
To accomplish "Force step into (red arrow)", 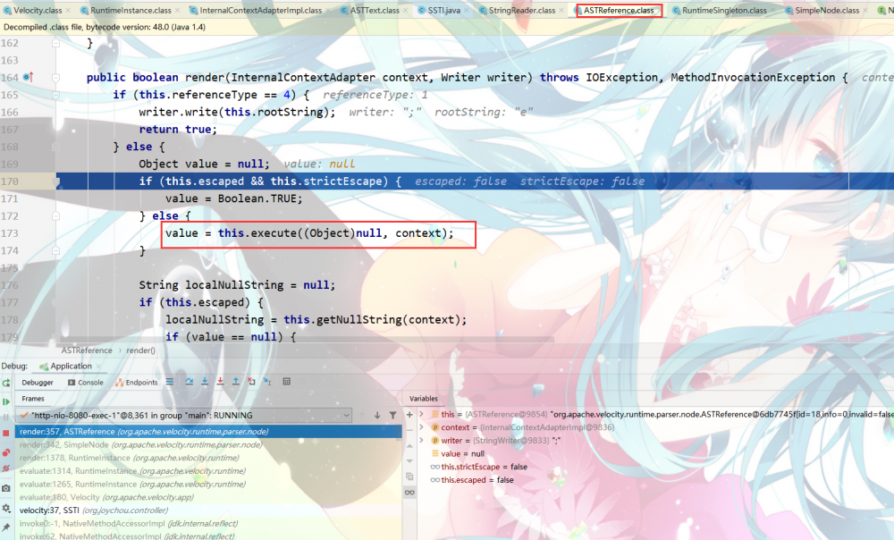I will 220,382.
